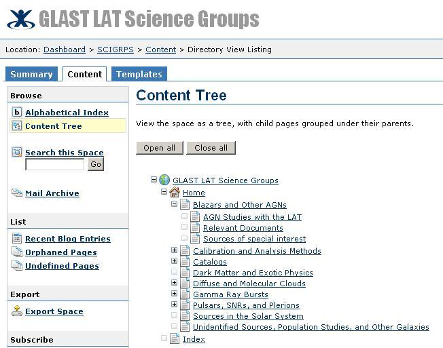The width and height of the screenshot is (443, 348).
Task: Switch to the Summary tab
Action: (x=31, y=74)
